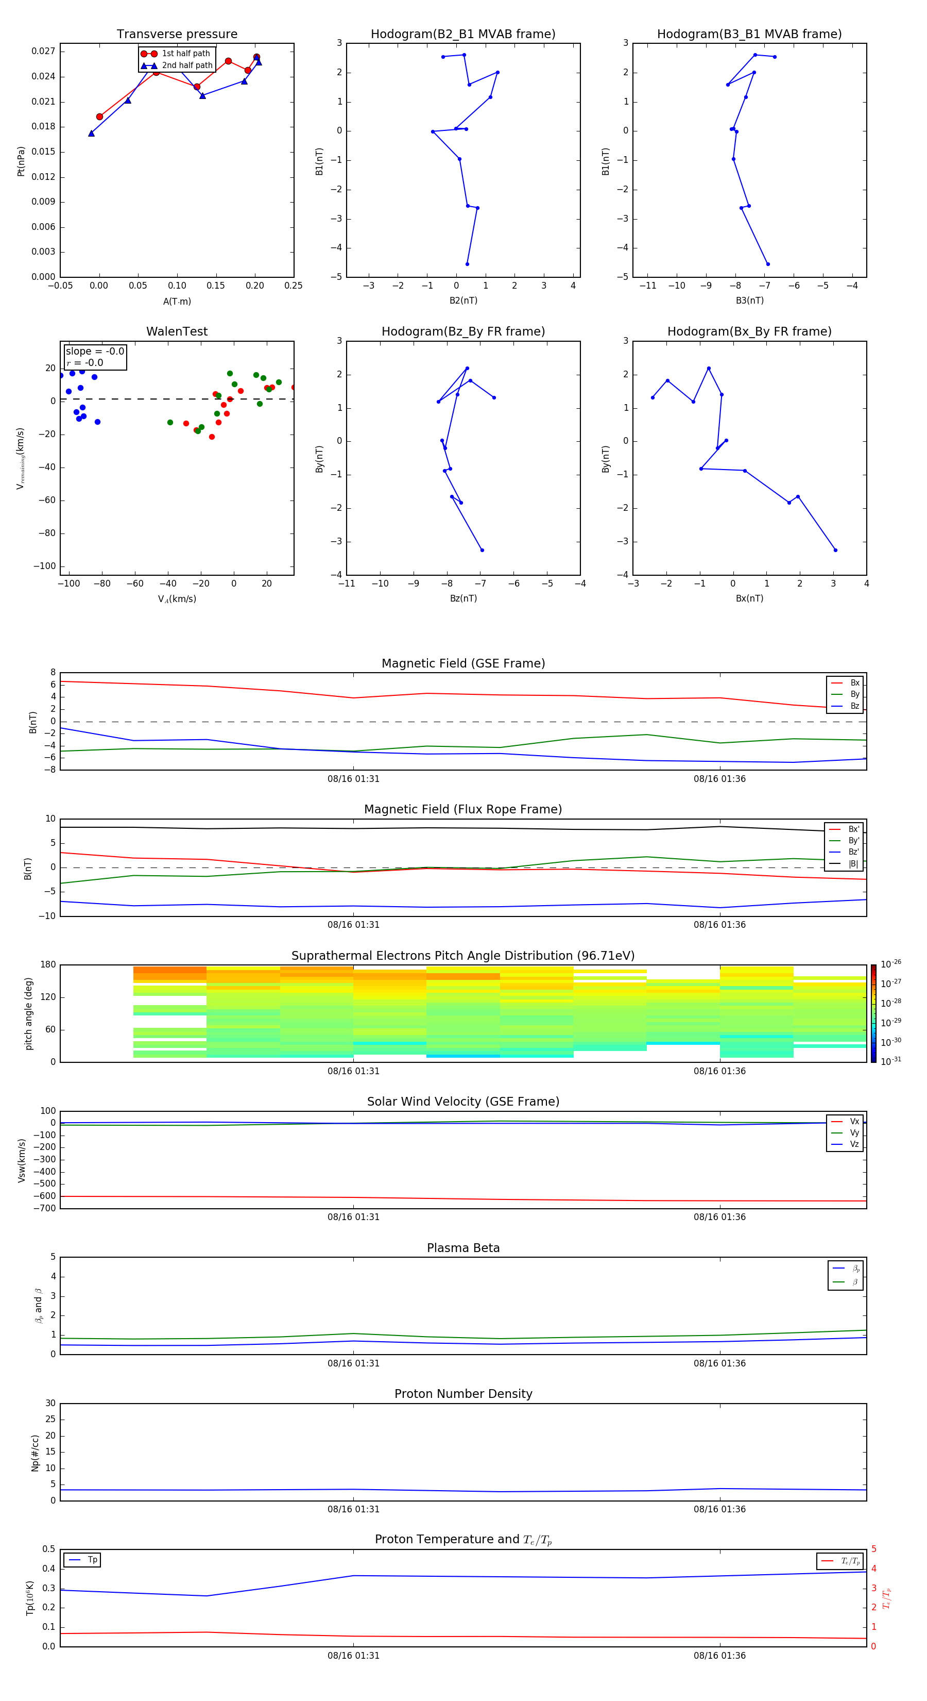Click the By legend entry in GSE magnetic field
Image resolution: width=927 pixels, height=1701 pixels.
tap(845, 695)
